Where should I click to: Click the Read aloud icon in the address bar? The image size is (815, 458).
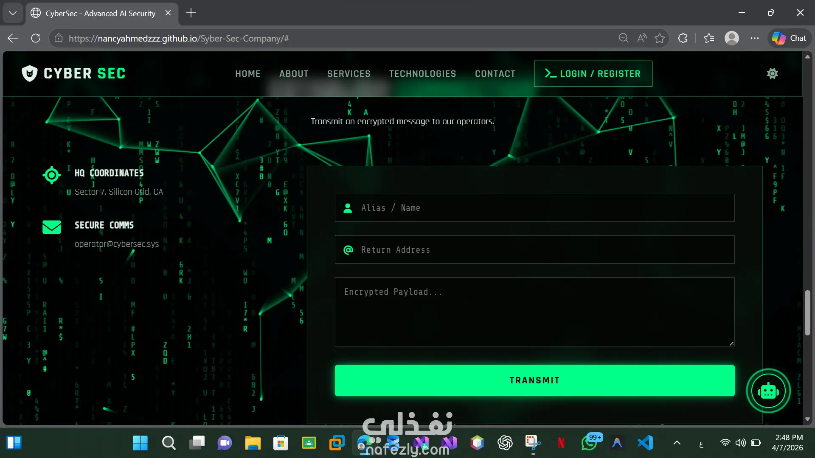[642, 38]
